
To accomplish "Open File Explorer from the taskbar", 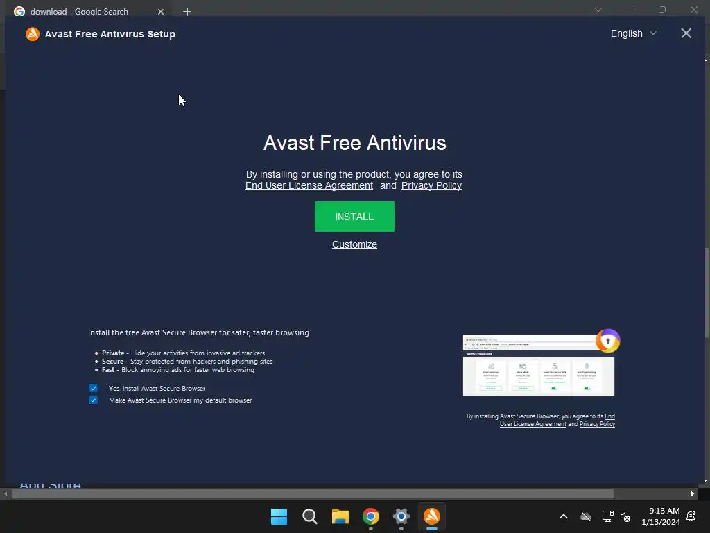I will (340, 516).
